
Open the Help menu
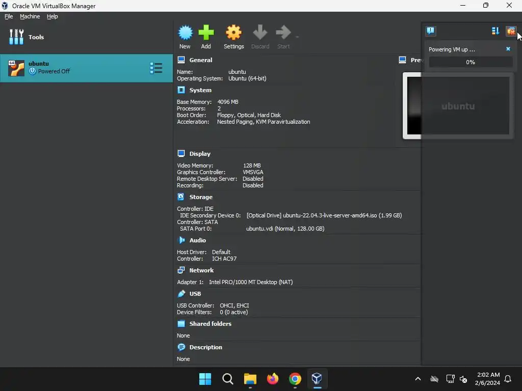tap(53, 16)
